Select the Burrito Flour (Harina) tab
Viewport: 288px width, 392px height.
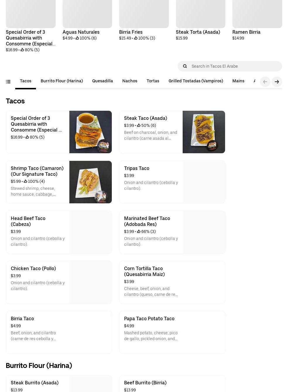(62, 81)
